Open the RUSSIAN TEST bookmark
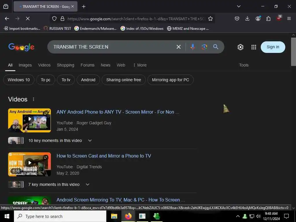The image size is (296, 222). coord(57,29)
